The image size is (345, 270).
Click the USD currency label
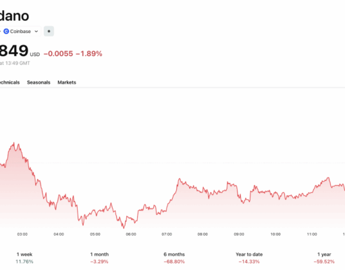point(35,55)
